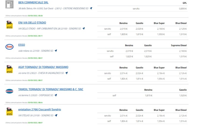Image resolution: width=202 pixels, height=126 pixels.
Task: Click ENI Via dello Stadio self Gasolio 1,819 €
Action: [x=139, y=34]
